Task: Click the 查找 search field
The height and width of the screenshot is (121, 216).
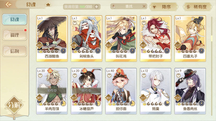Action: tap(129, 6)
